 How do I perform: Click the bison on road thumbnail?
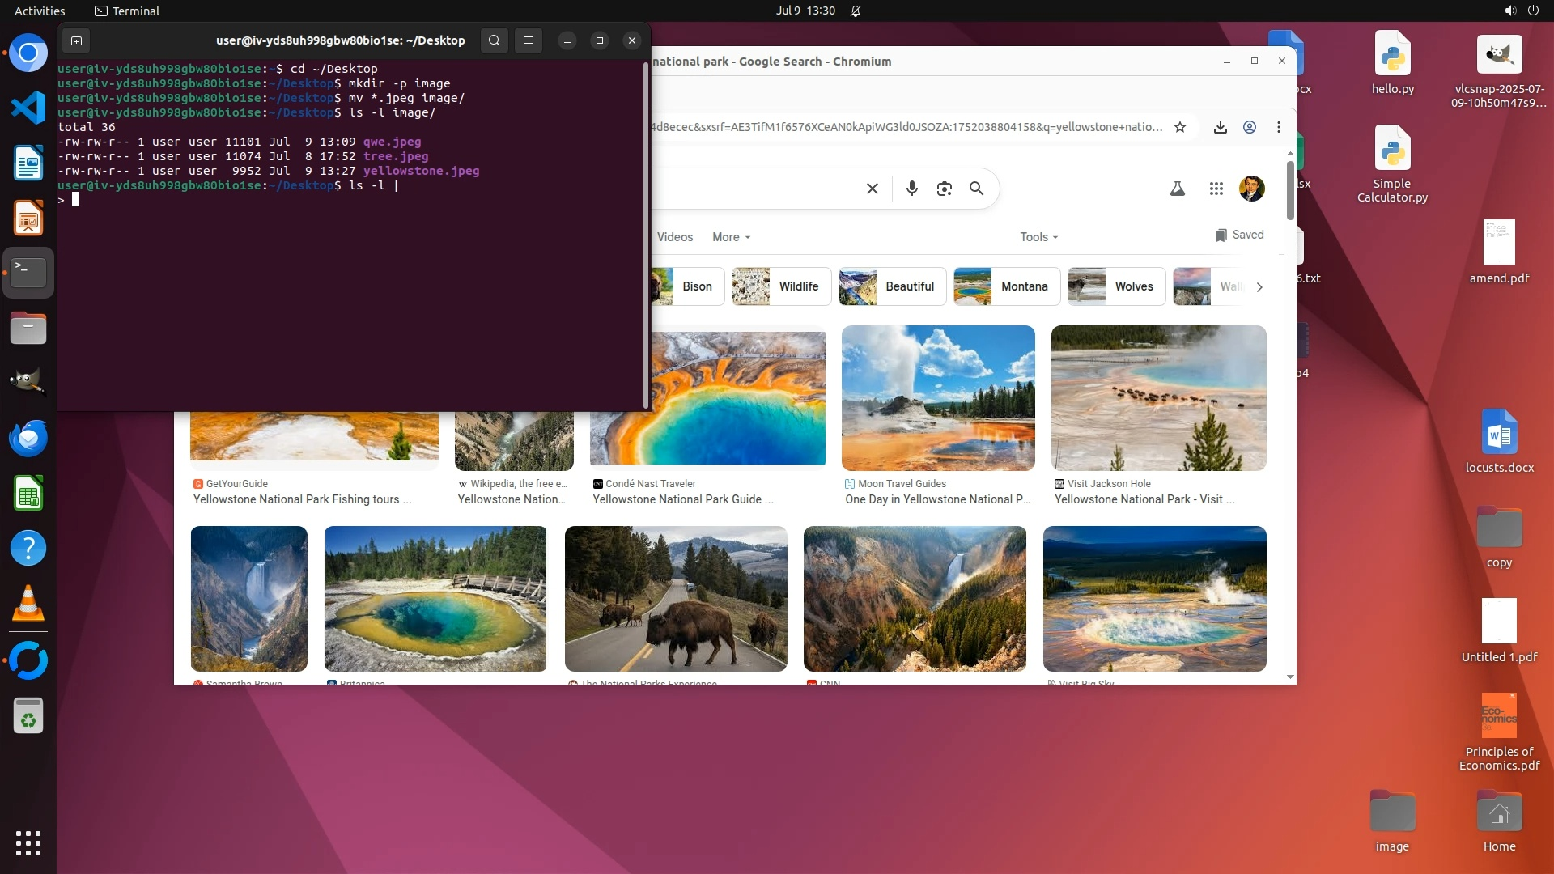[x=676, y=599]
